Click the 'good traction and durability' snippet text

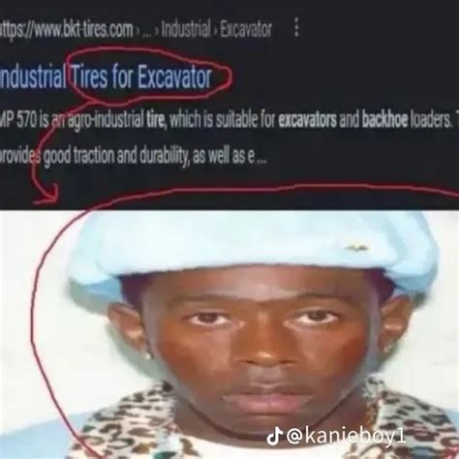(116, 157)
